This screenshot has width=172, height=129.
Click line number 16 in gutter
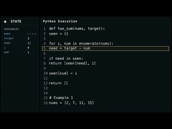tap(45, 103)
